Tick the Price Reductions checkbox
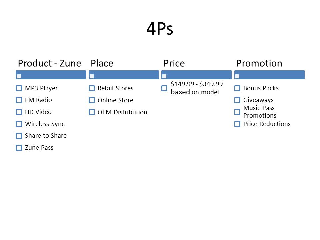The width and height of the screenshot is (320, 240). [x=237, y=124]
